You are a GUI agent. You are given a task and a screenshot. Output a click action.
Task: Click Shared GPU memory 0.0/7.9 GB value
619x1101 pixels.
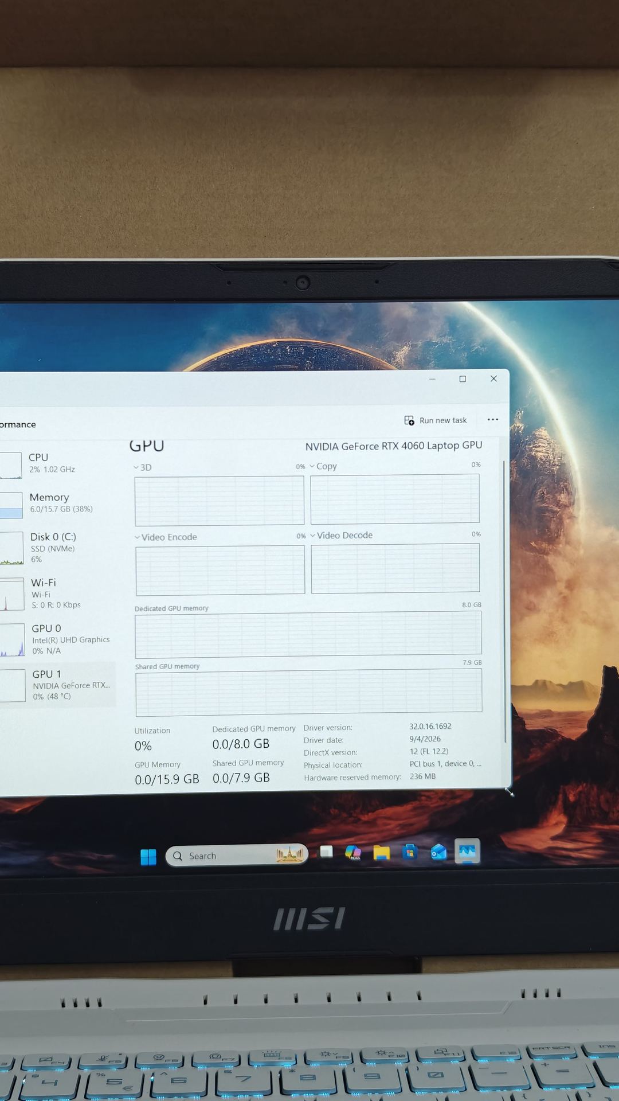tap(241, 778)
